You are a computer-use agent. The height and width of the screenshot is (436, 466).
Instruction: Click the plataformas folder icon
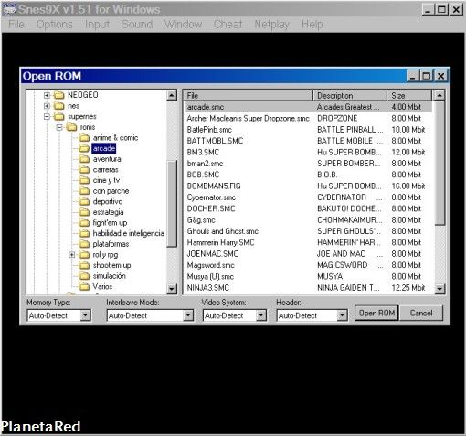point(84,244)
